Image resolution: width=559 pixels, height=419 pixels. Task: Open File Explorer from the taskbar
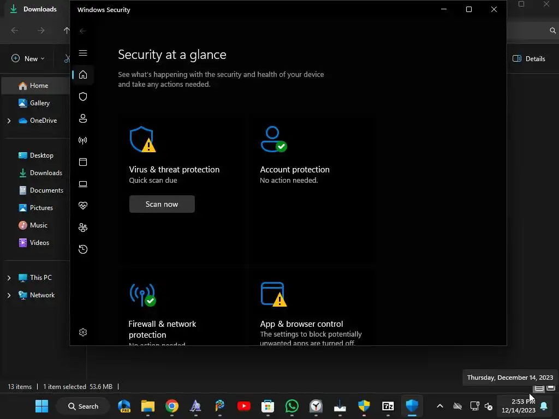pos(148,406)
